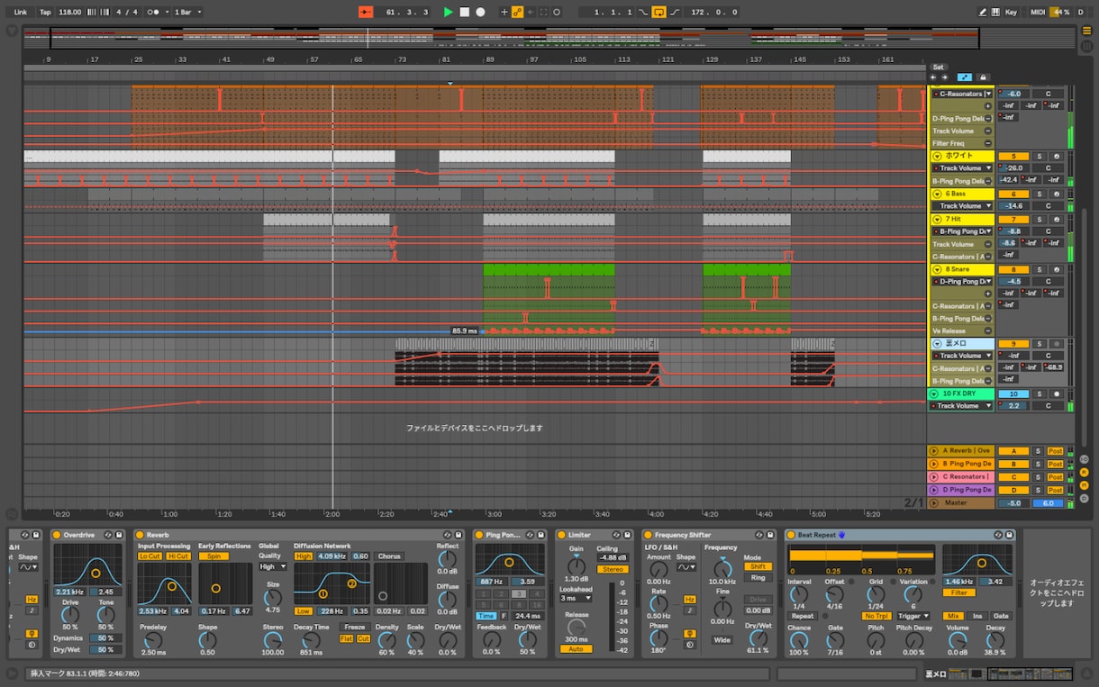Fold the 6 Bass track
The image size is (1099, 687).
tap(937, 194)
